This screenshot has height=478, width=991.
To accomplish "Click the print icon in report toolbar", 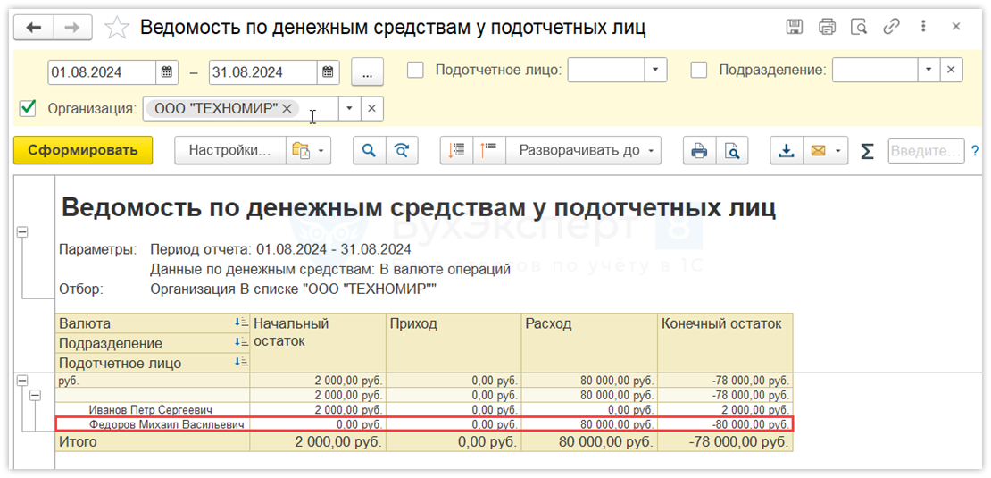I will point(699,151).
